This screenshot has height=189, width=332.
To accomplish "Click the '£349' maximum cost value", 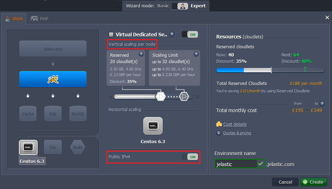I will point(316,110).
